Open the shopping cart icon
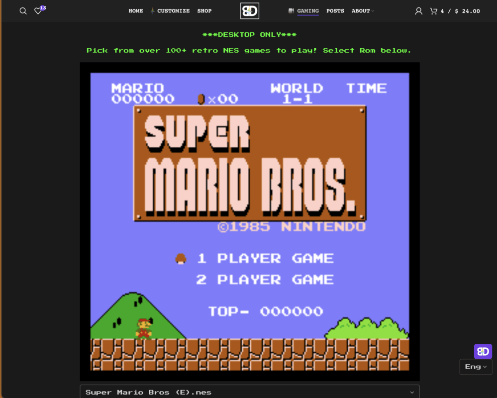Viewport: 497px width, 398px height. [x=433, y=11]
